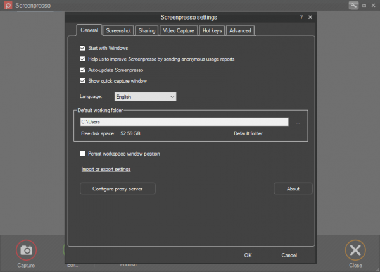
Task: Browse folder with the ellipsis button
Action: point(298,122)
